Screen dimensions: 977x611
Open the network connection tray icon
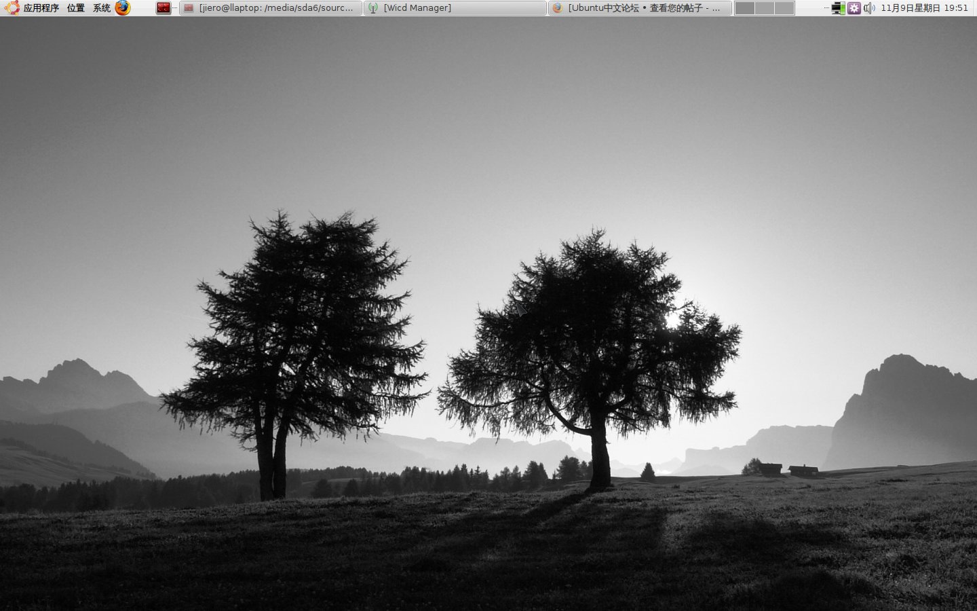(x=839, y=8)
